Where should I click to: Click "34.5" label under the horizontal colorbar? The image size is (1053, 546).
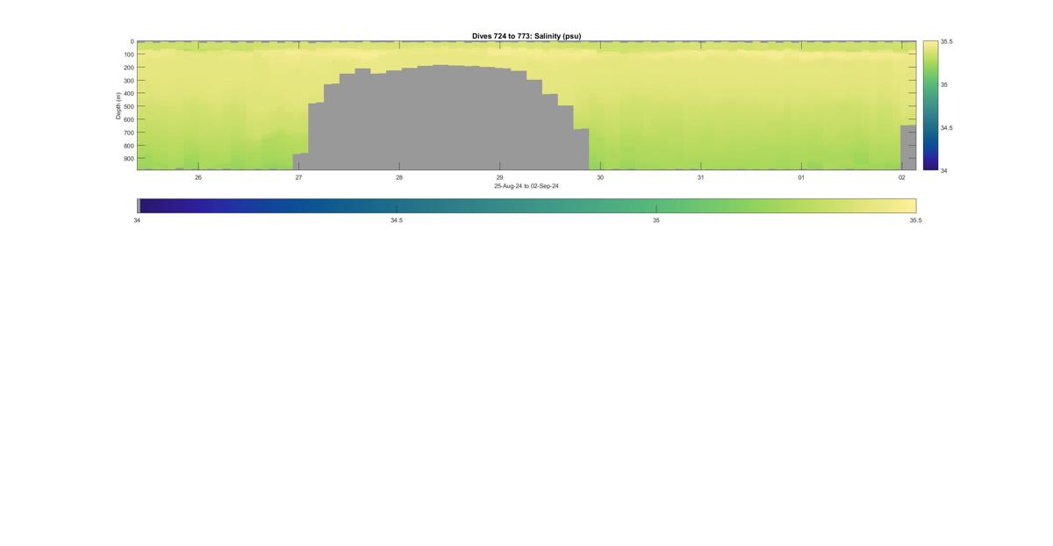[x=397, y=220]
